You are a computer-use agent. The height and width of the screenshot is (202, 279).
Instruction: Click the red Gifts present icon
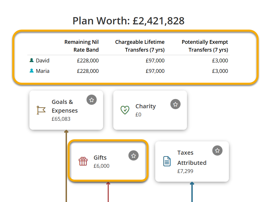(83, 161)
